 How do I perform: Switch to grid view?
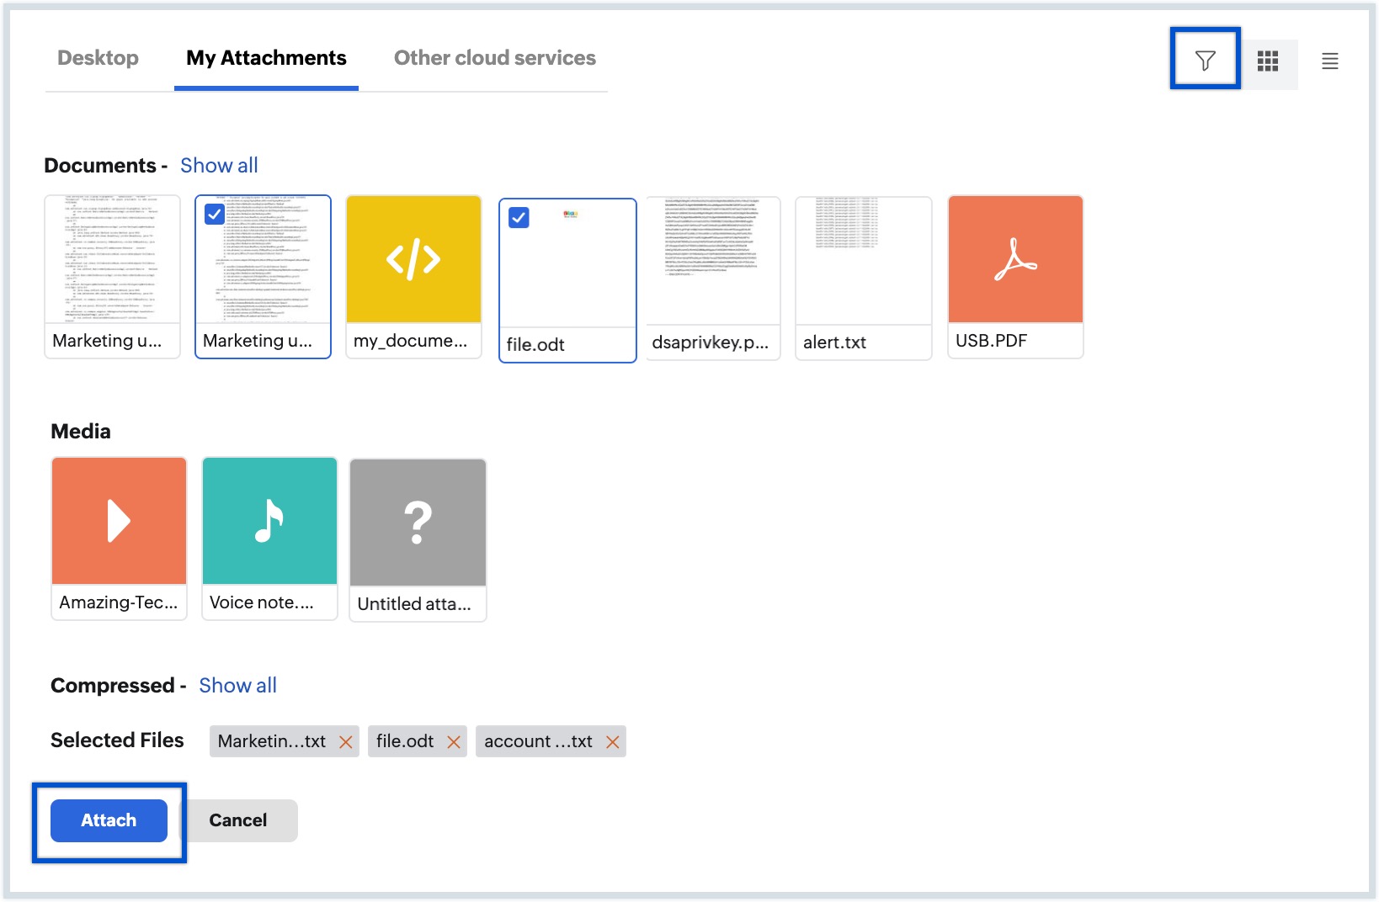[1268, 61]
